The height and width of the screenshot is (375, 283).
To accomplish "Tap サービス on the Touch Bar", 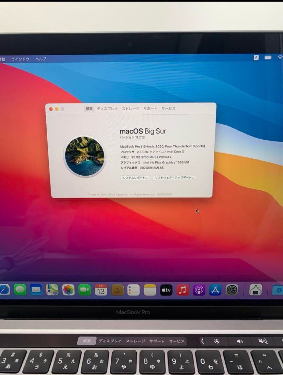I will [177, 341].
